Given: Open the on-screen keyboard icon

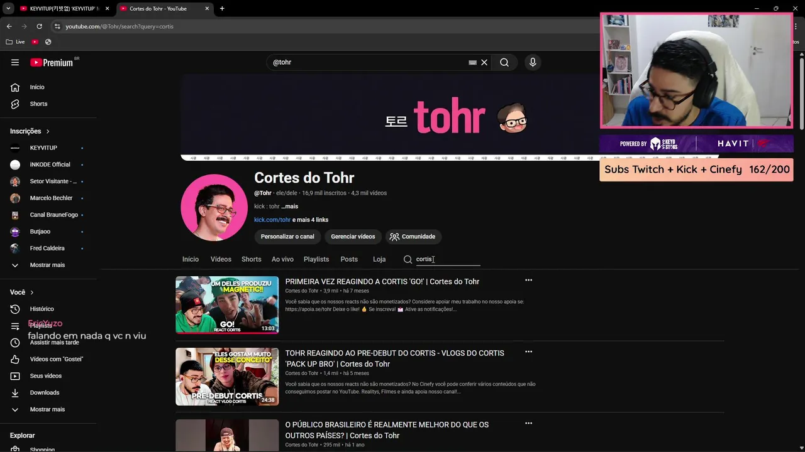Looking at the screenshot, I should (x=472, y=62).
